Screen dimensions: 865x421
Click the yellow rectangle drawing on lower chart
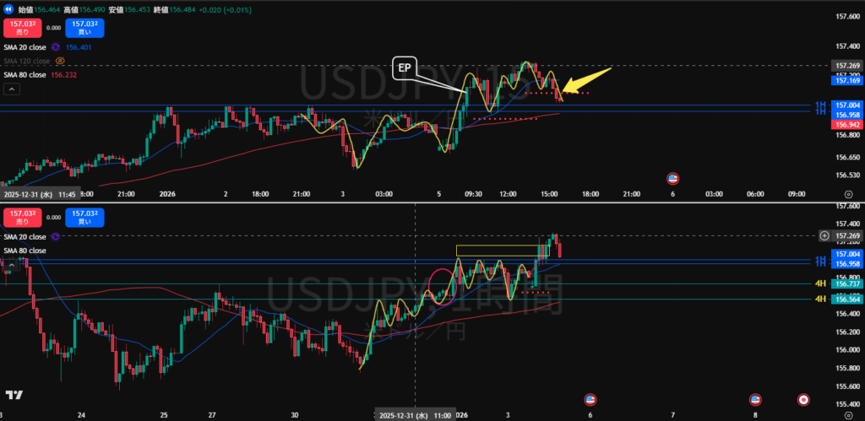(496, 250)
